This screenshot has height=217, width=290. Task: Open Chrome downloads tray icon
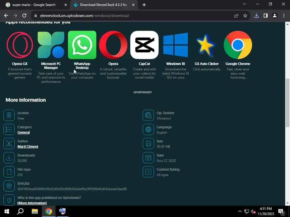point(257,16)
